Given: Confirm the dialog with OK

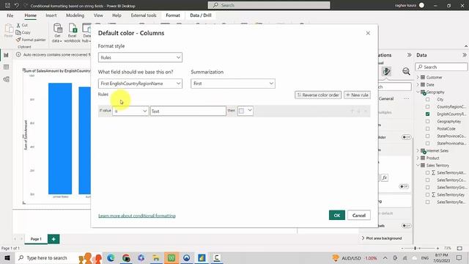Looking at the screenshot, I should point(337,215).
